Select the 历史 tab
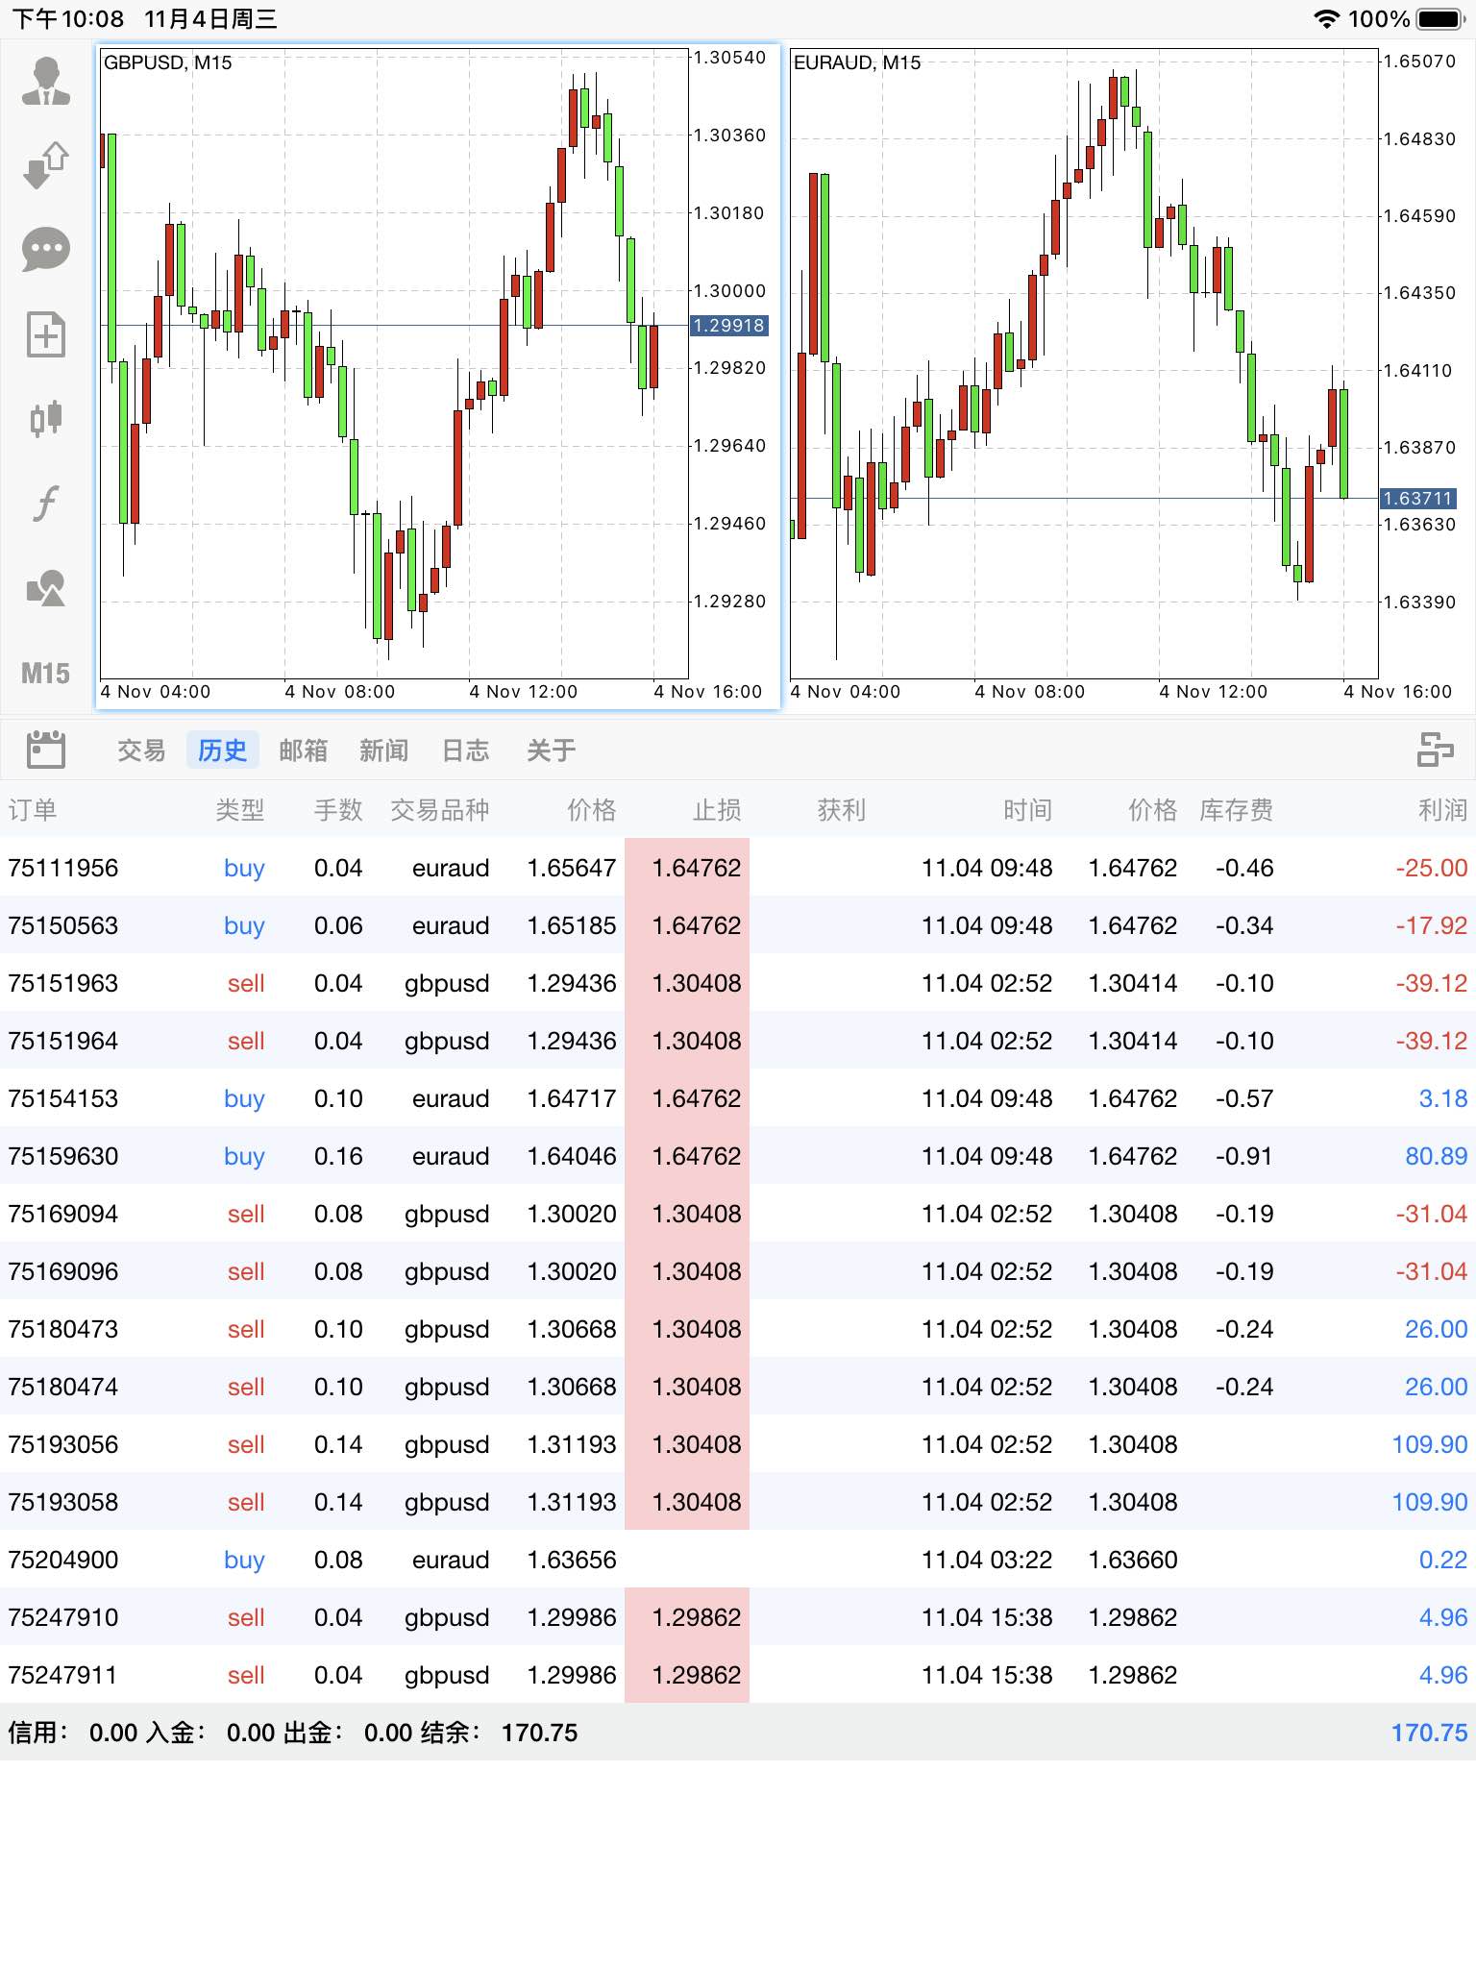The width and height of the screenshot is (1476, 1968). pos(222,750)
